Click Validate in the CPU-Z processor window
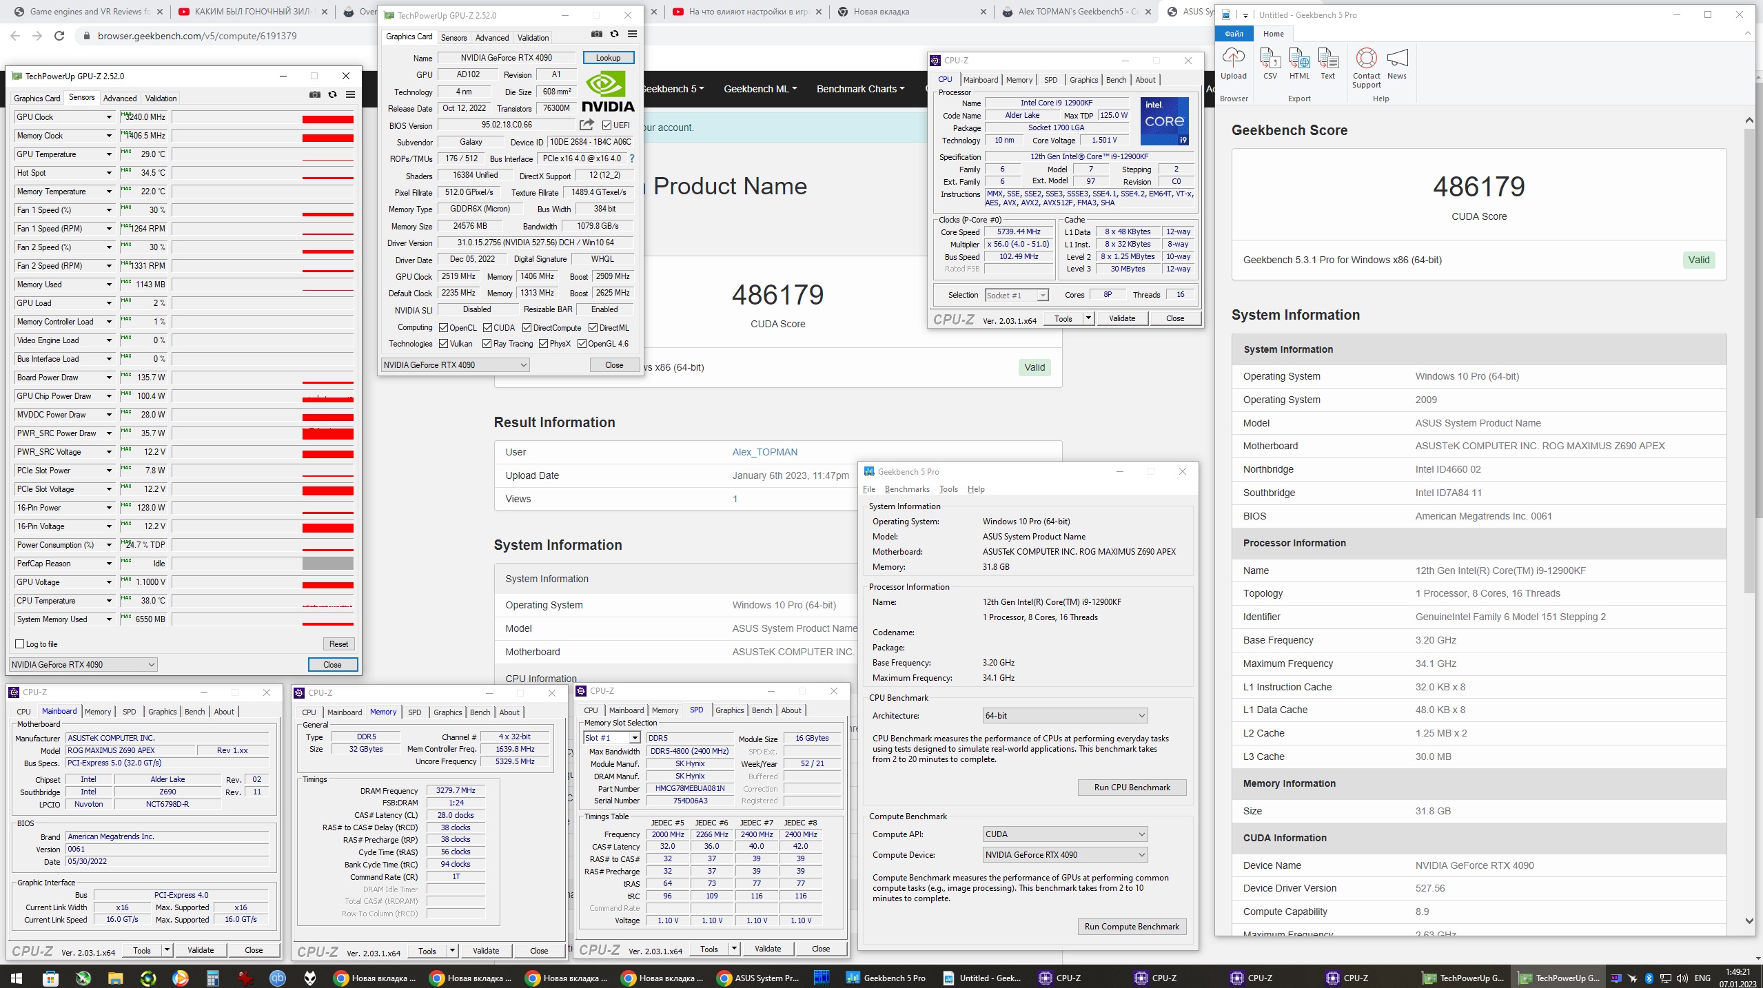Image resolution: width=1763 pixels, height=988 pixels. coord(1121,318)
